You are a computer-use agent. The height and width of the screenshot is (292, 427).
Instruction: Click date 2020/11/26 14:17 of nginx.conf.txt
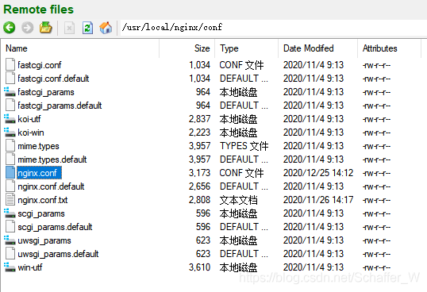click(x=318, y=200)
